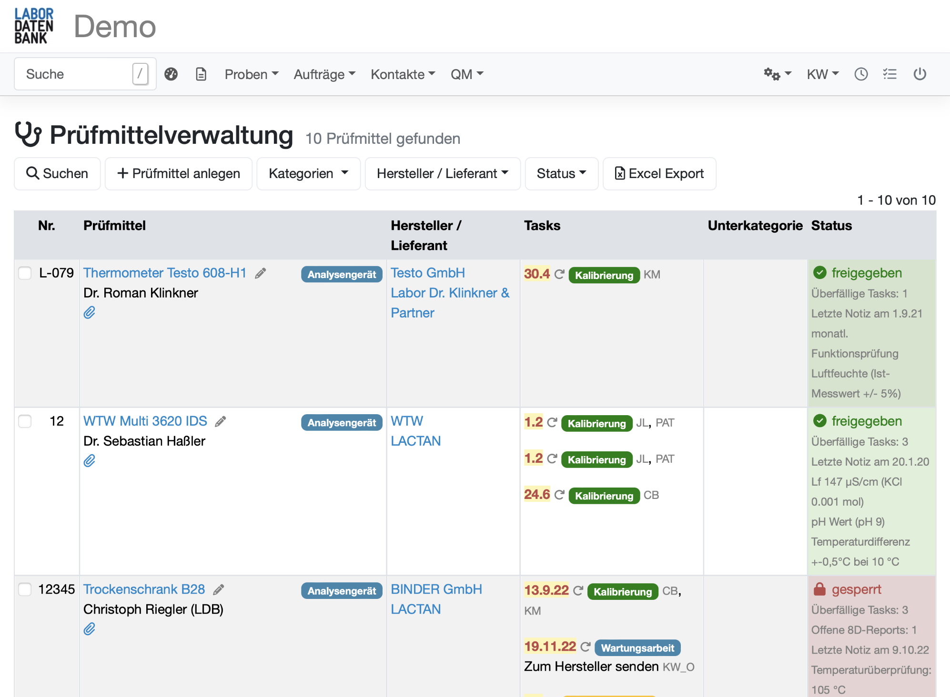Tick the checkbox for row 12
The height and width of the screenshot is (697, 950).
pyautogui.click(x=25, y=421)
